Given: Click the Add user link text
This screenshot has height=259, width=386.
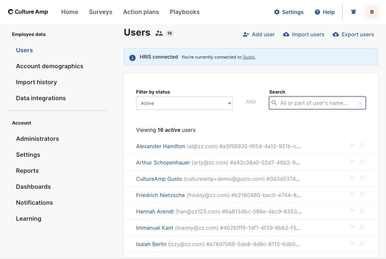Looking at the screenshot, I should pyautogui.click(x=263, y=35).
